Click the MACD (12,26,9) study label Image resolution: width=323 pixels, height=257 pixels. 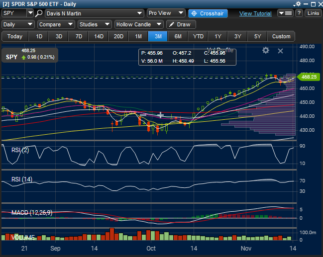point(32,213)
